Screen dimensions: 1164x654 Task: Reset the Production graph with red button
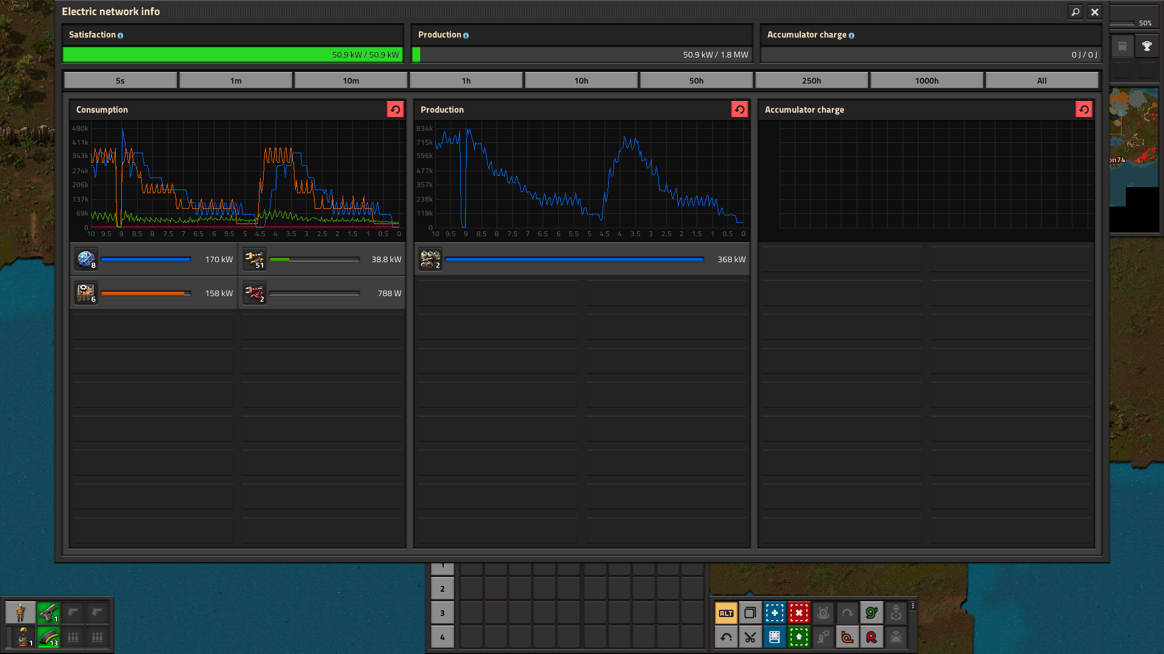tap(739, 110)
